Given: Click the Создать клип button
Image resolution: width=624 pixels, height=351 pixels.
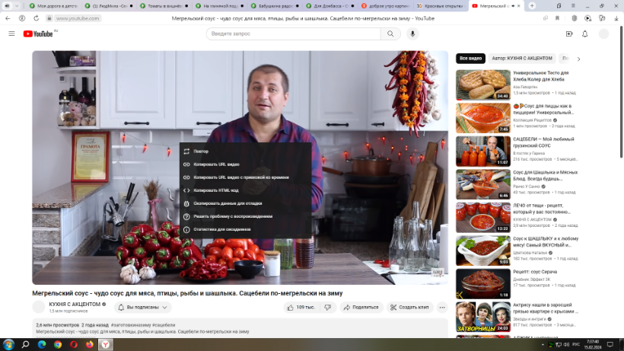Looking at the screenshot, I should (x=409, y=308).
